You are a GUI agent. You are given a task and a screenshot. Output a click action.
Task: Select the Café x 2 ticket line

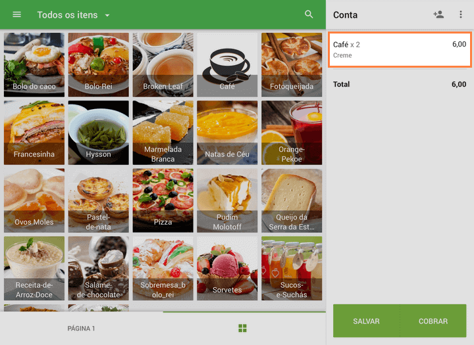[400, 49]
